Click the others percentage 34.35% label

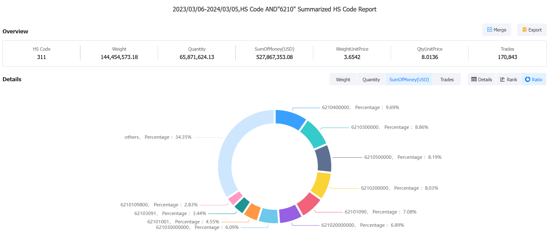(x=158, y=137)
